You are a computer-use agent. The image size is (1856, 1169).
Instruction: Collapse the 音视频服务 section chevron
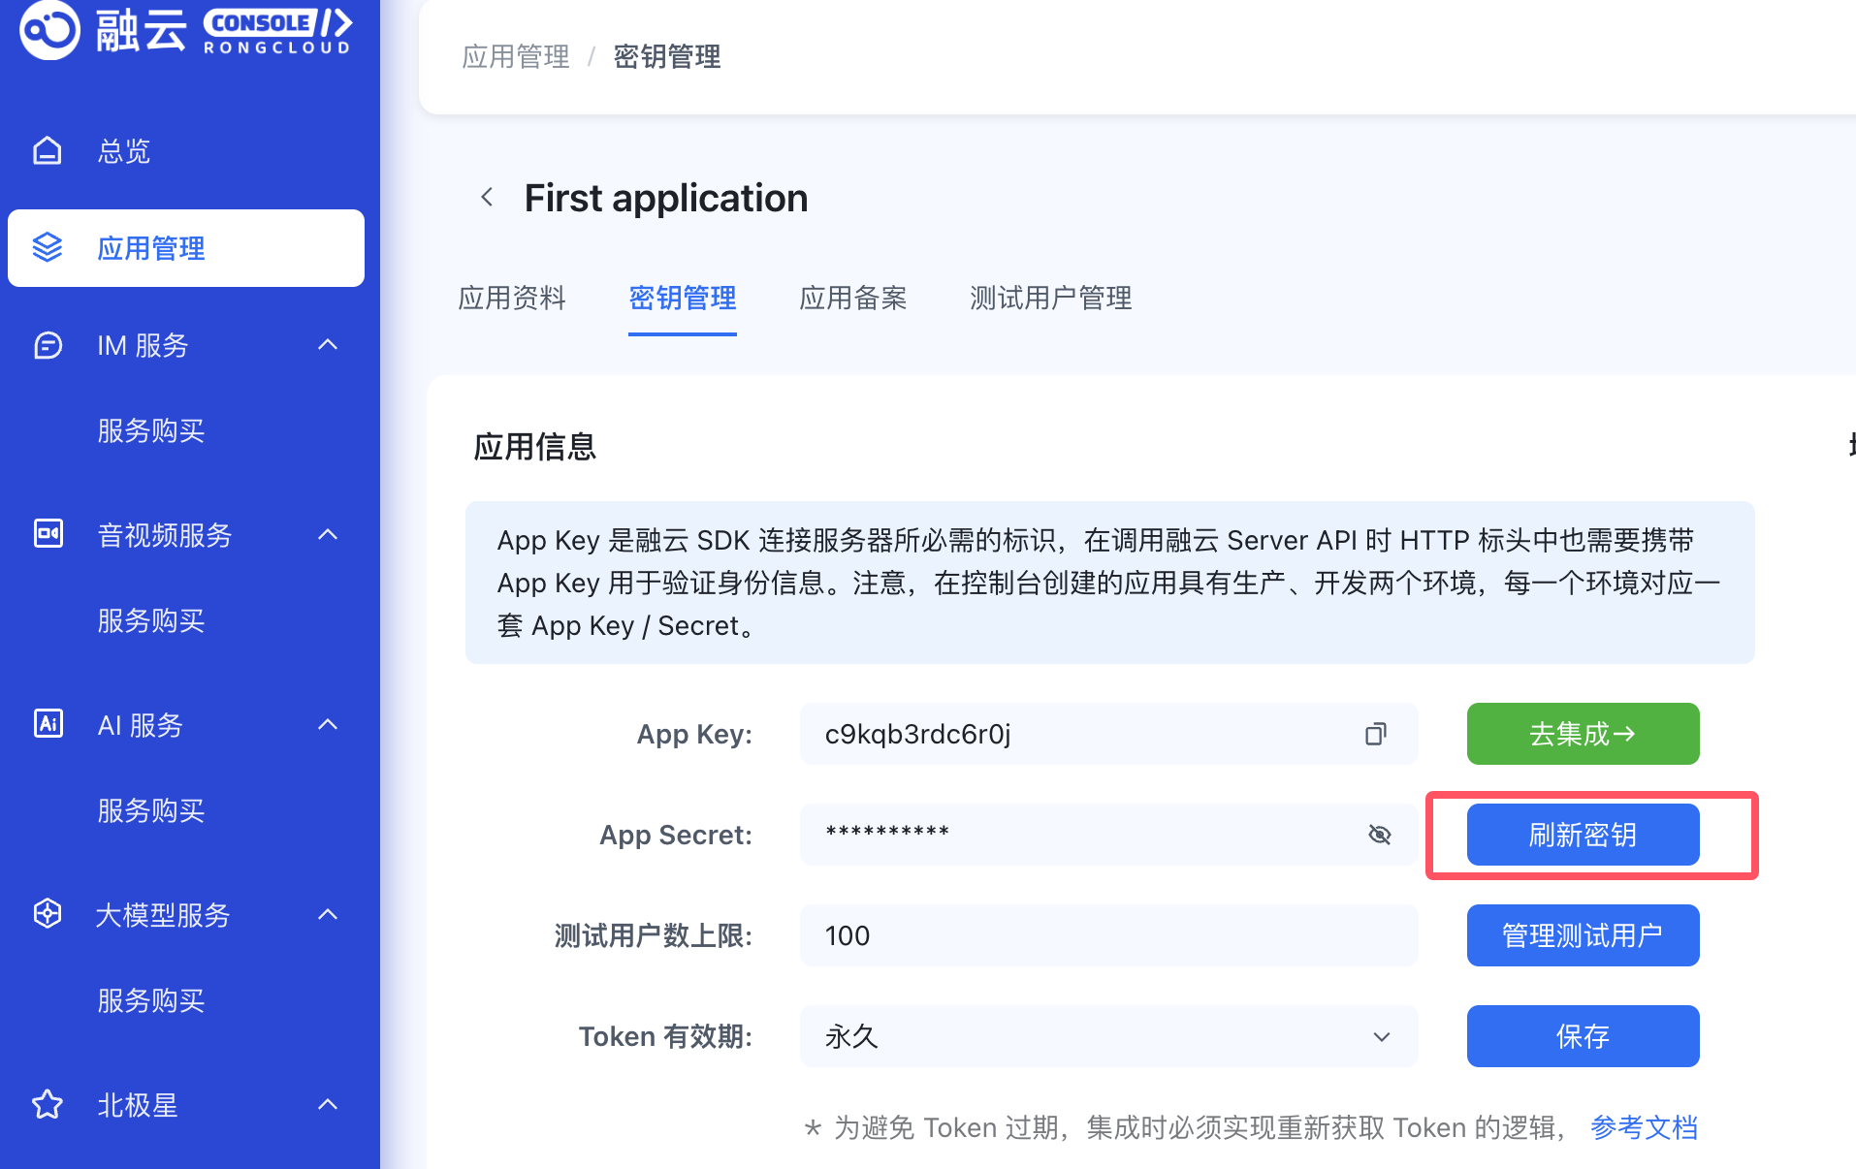[x=329, y=534]
